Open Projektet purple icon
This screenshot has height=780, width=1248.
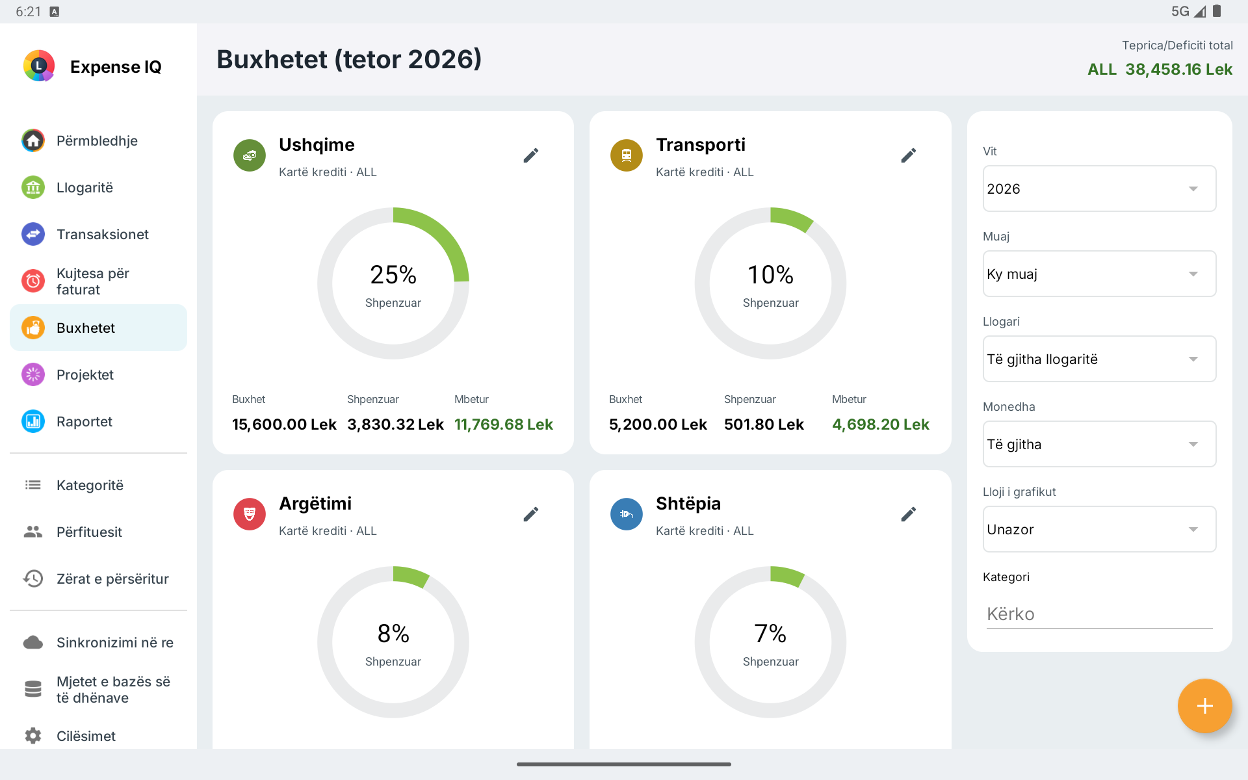[33, 374]
